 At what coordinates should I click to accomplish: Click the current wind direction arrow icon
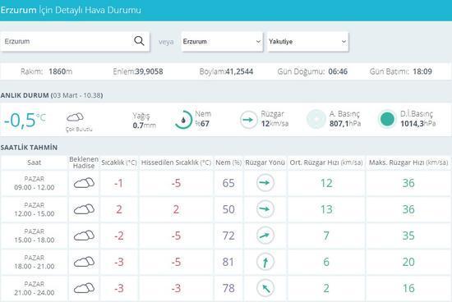(x=248, y=120)
